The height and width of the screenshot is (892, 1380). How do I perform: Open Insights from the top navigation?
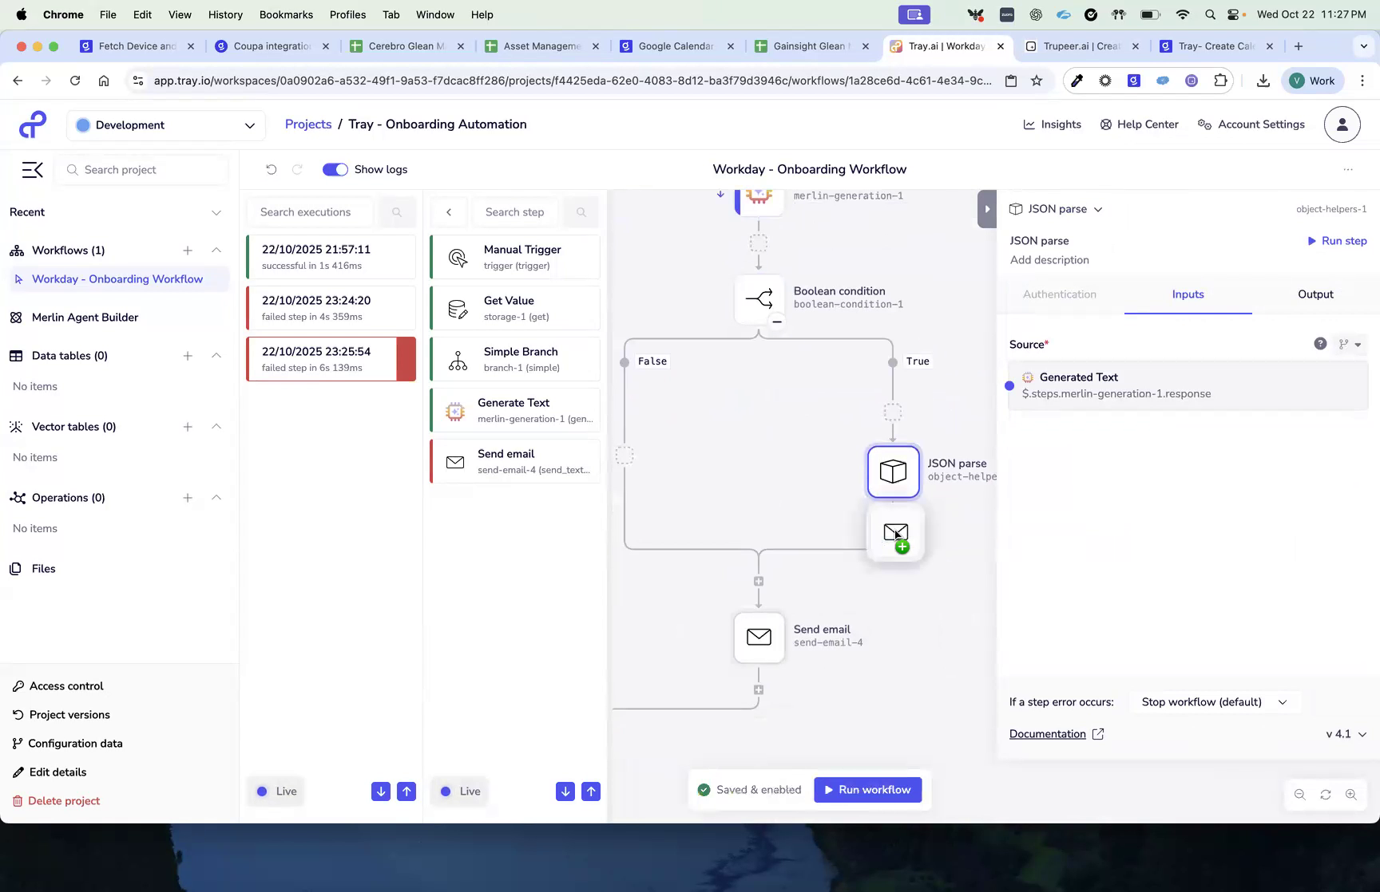pyautogui.click(x=1052, y=124)
